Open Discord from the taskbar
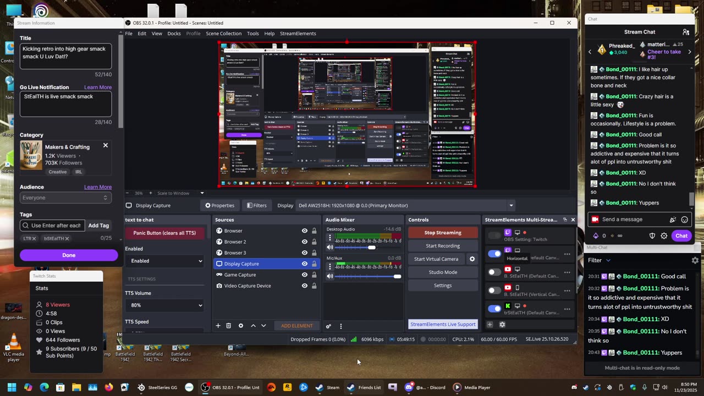Screen dimensions: 704x396 (425, 387)
